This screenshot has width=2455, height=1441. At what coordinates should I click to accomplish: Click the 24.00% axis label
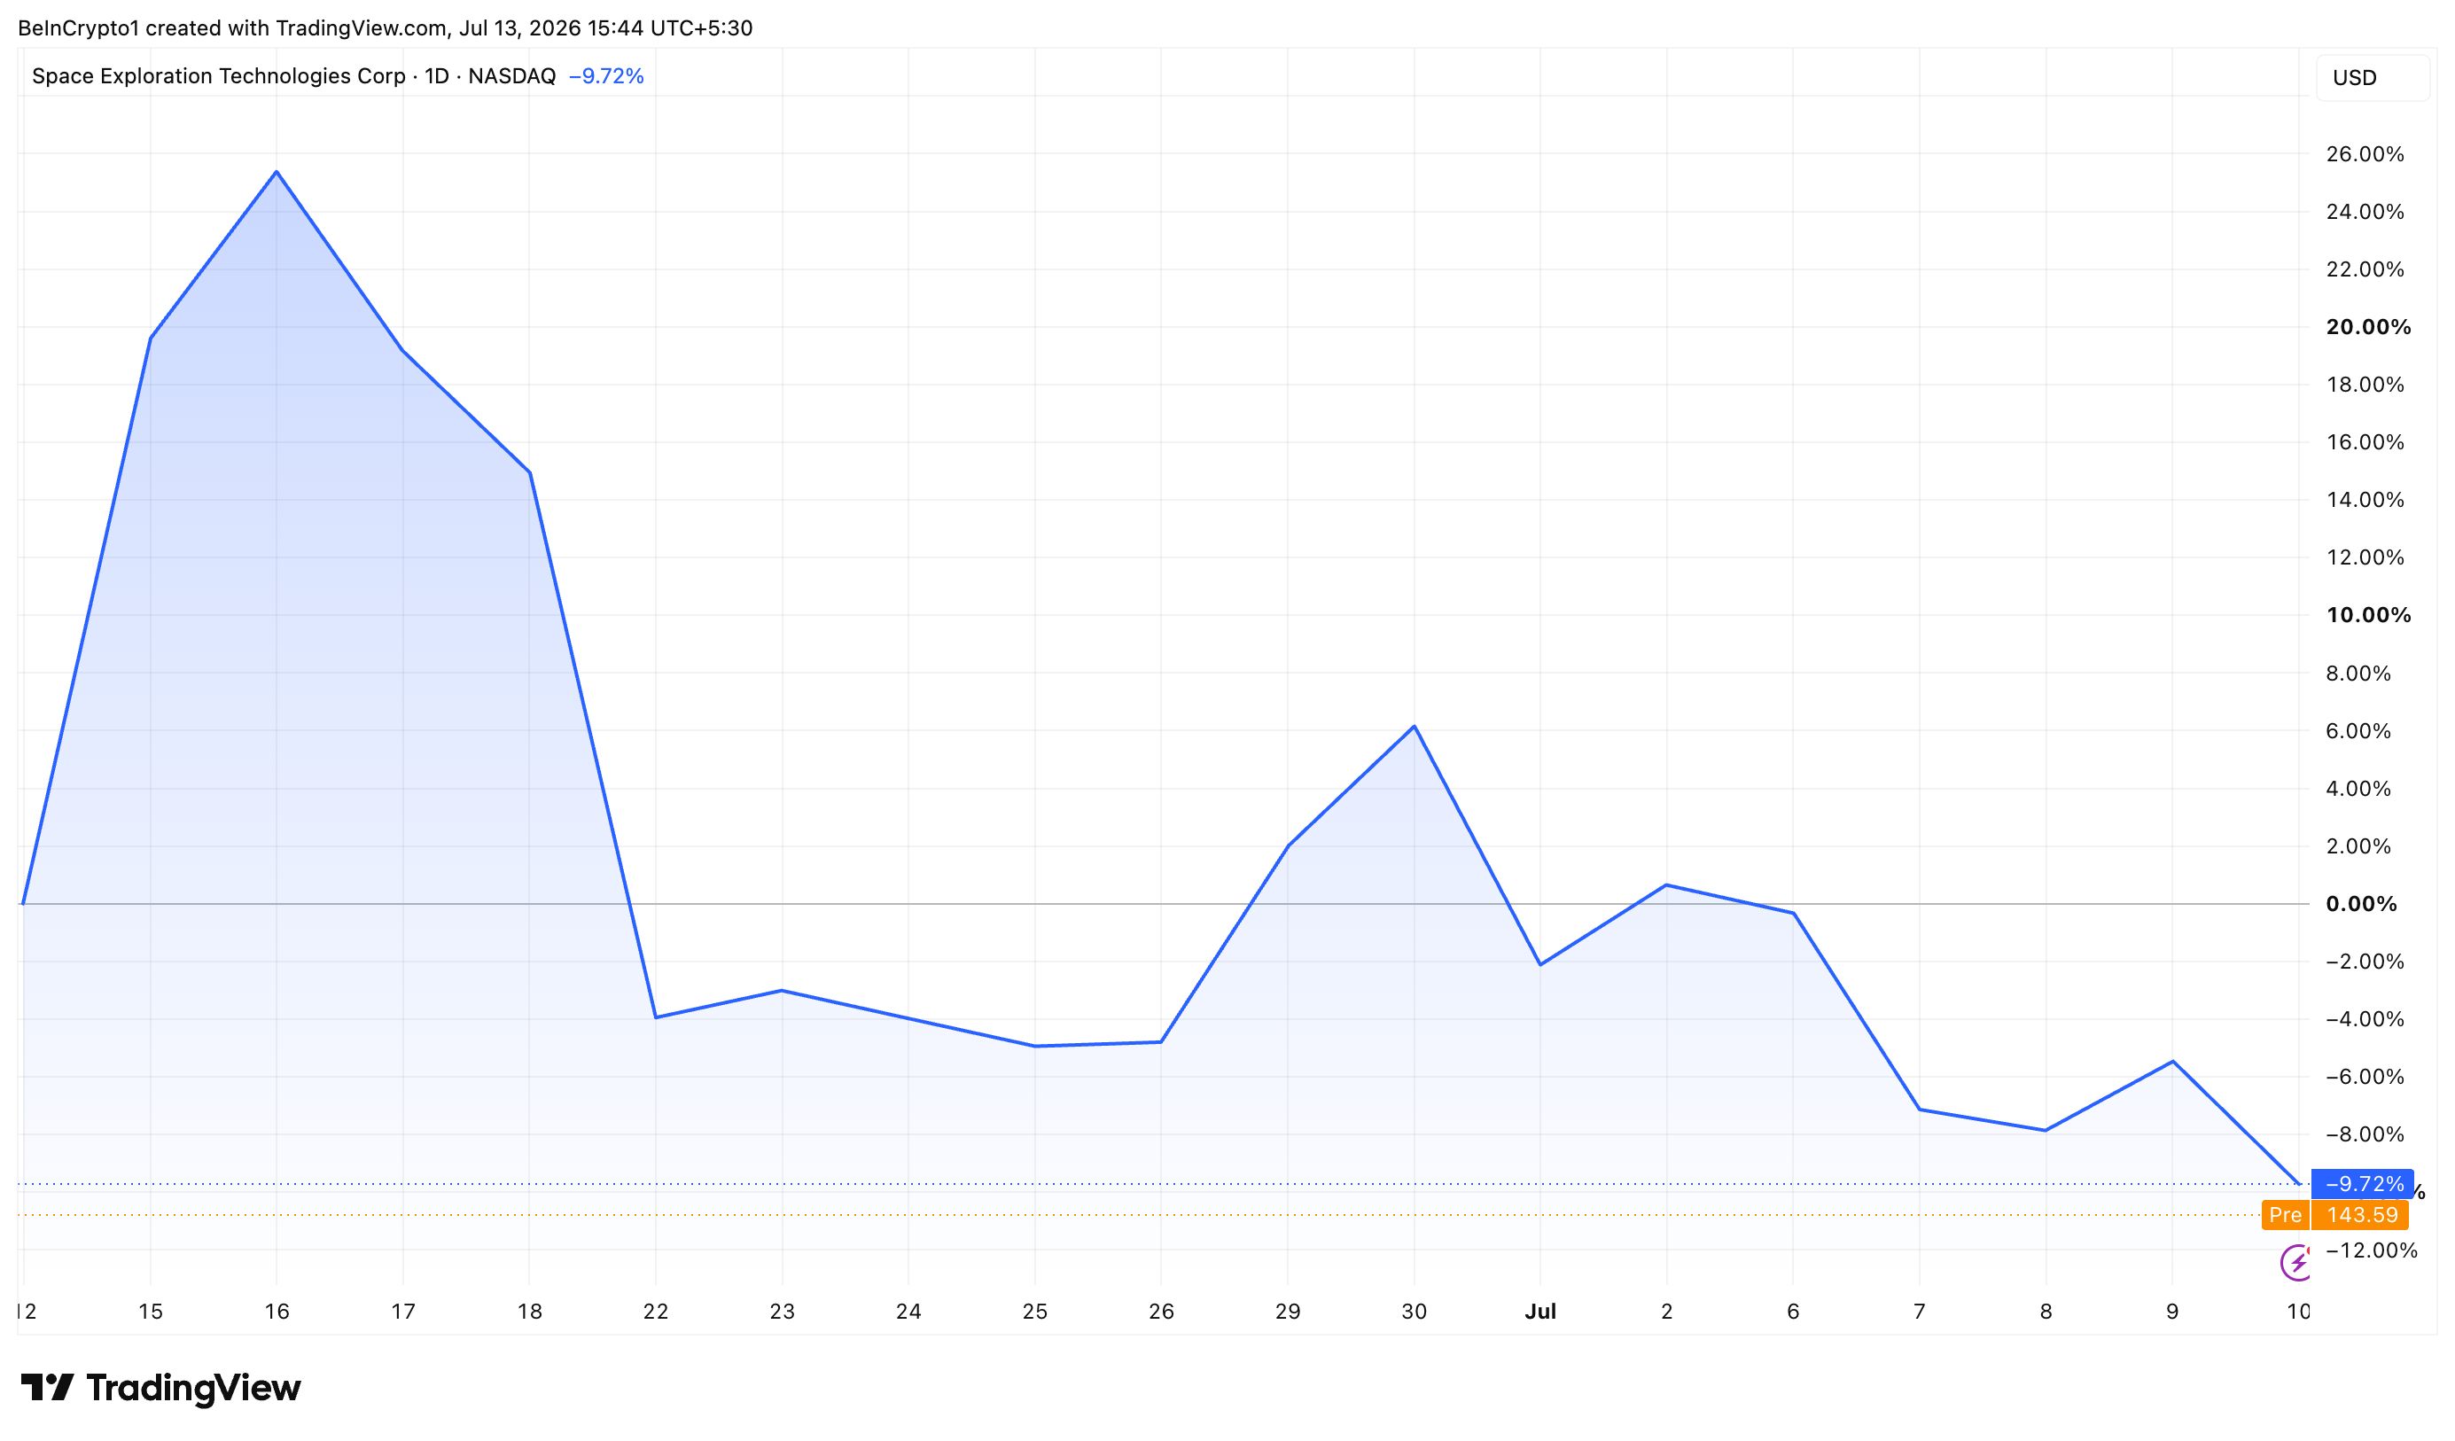[2365, 212]
